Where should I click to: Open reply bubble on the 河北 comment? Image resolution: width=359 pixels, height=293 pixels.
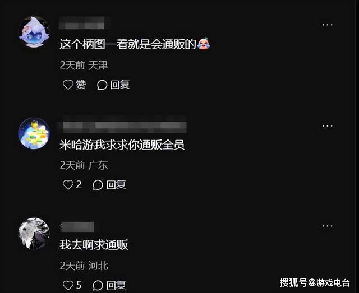98,285
